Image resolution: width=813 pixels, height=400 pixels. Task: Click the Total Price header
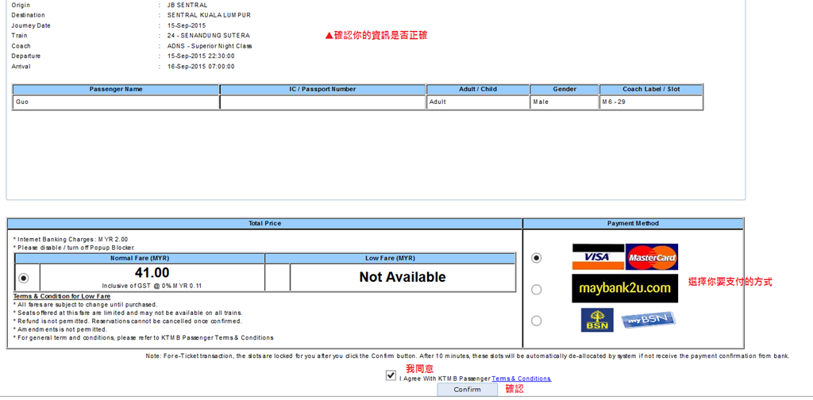tap(264, 223)
